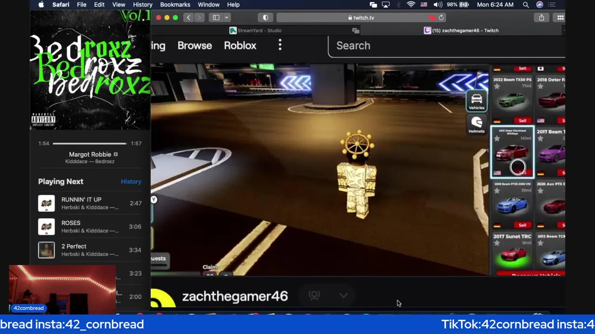Select the blue 2008 Beam PTS5 car
Screen dimensions: 595x334
click(512, 204)
